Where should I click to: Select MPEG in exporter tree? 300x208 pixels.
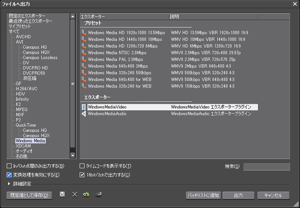coord(22,110)
